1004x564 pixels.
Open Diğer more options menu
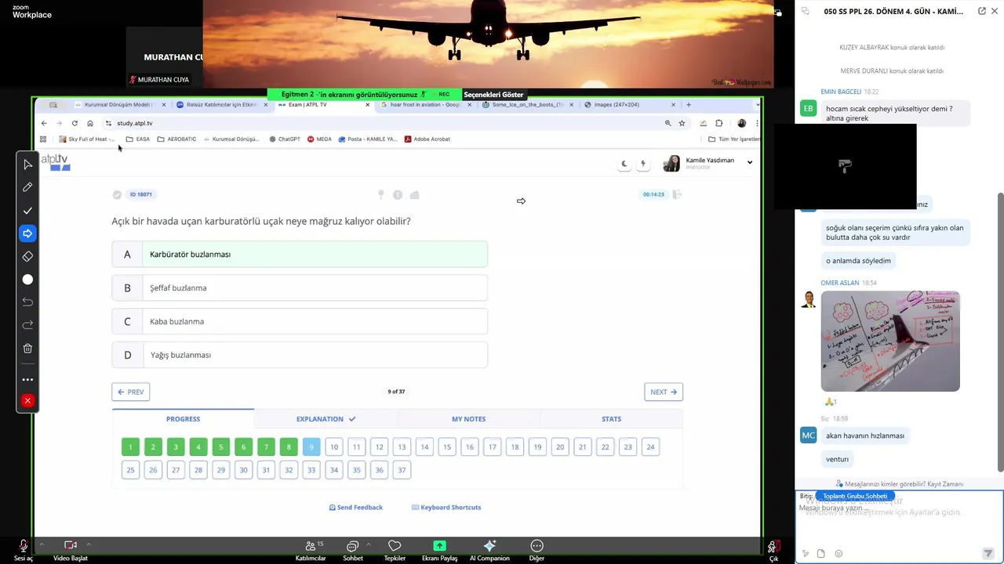pos(537,550)
